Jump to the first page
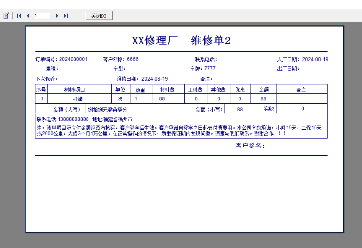 tap(19, 16)
